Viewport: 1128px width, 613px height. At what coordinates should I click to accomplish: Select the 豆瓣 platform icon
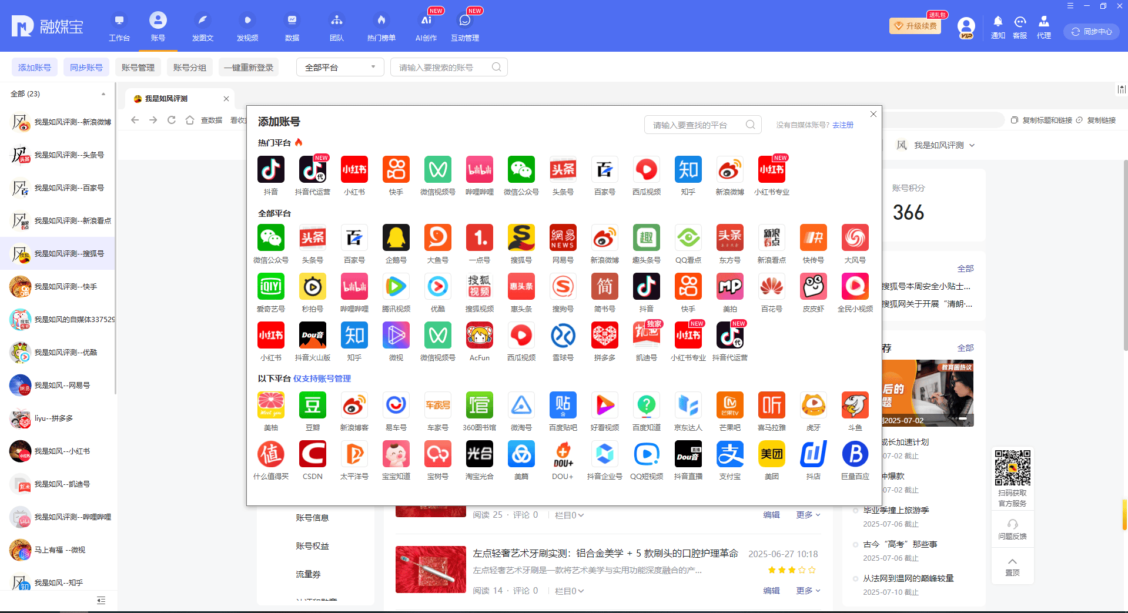click(x=313, y=406)
